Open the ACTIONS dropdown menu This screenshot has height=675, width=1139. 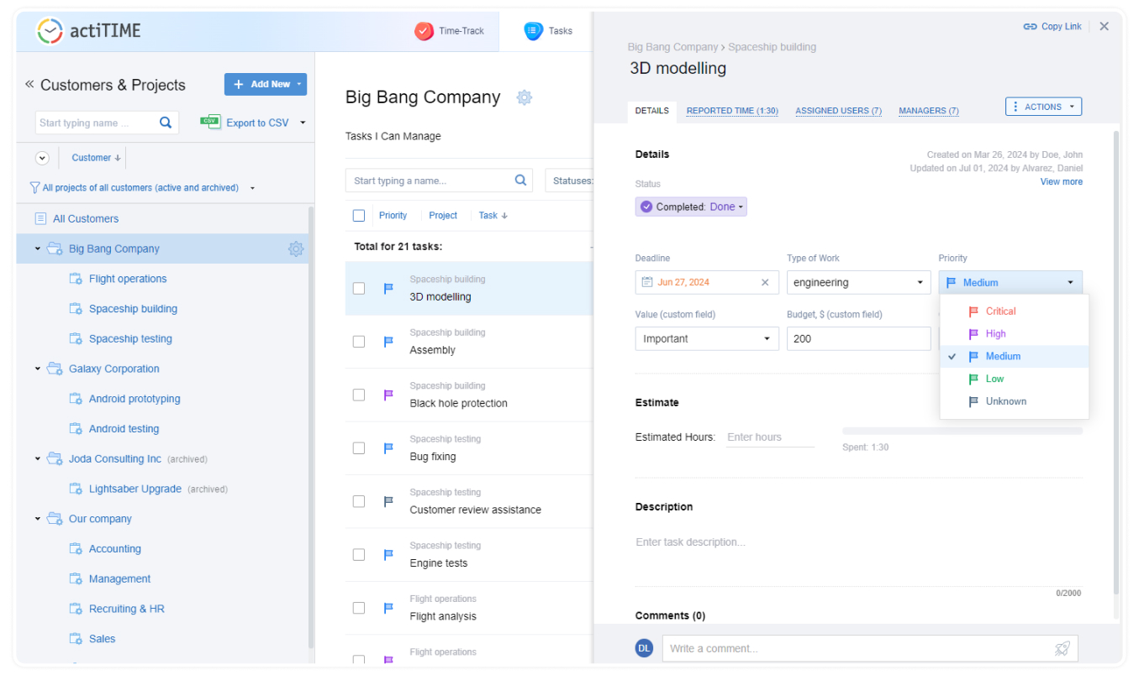click(x=1043, y=107)
